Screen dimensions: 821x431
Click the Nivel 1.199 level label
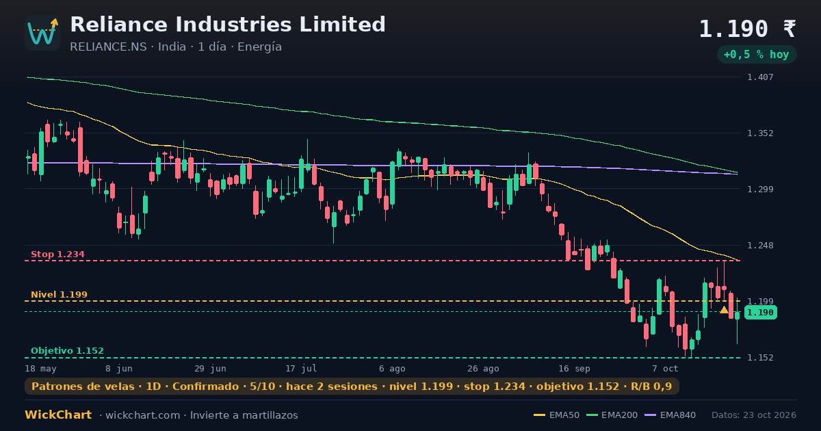(x=59, y=295)
